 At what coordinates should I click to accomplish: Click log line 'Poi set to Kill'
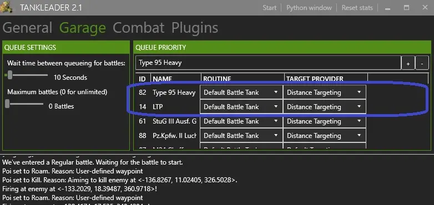(119, 180)
